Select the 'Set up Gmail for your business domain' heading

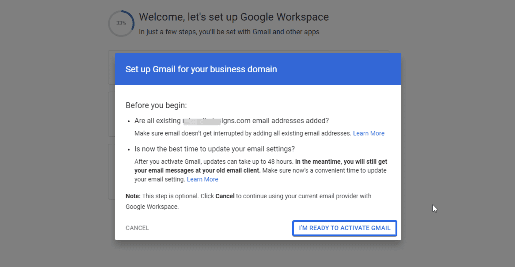pyautogui.click(x=201, y=69)
